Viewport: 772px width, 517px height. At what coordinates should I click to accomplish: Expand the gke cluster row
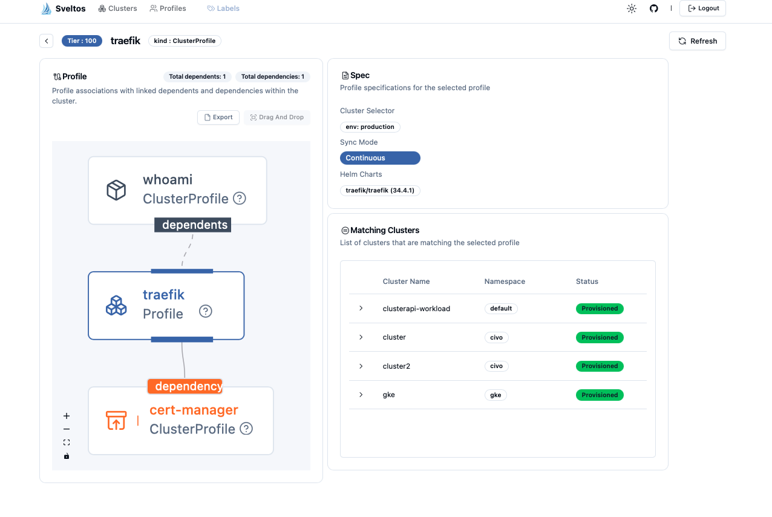point(361,395)
